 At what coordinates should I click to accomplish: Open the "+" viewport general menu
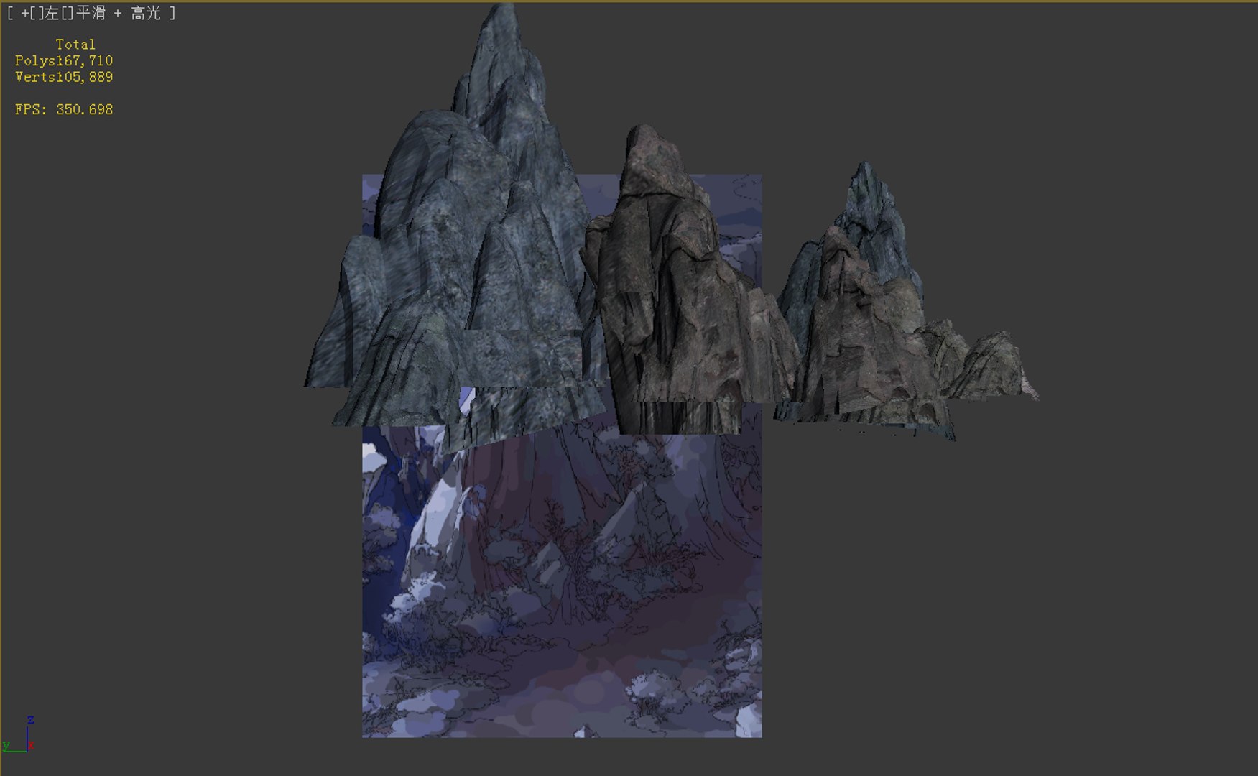(26, 14)
